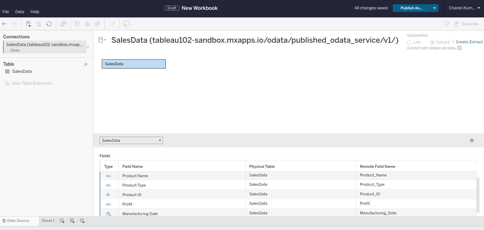Open the New Worksheet icon at bottom
Image resolution: width=484 pixels, height=230 pixels.
click(62, 221)
